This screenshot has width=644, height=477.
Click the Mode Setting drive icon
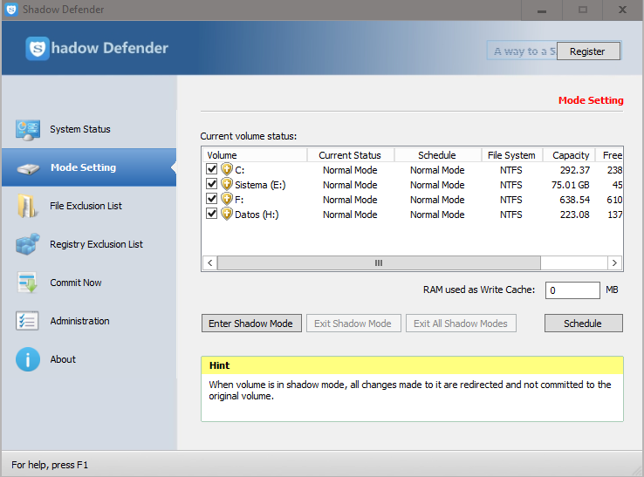(27, 168)
